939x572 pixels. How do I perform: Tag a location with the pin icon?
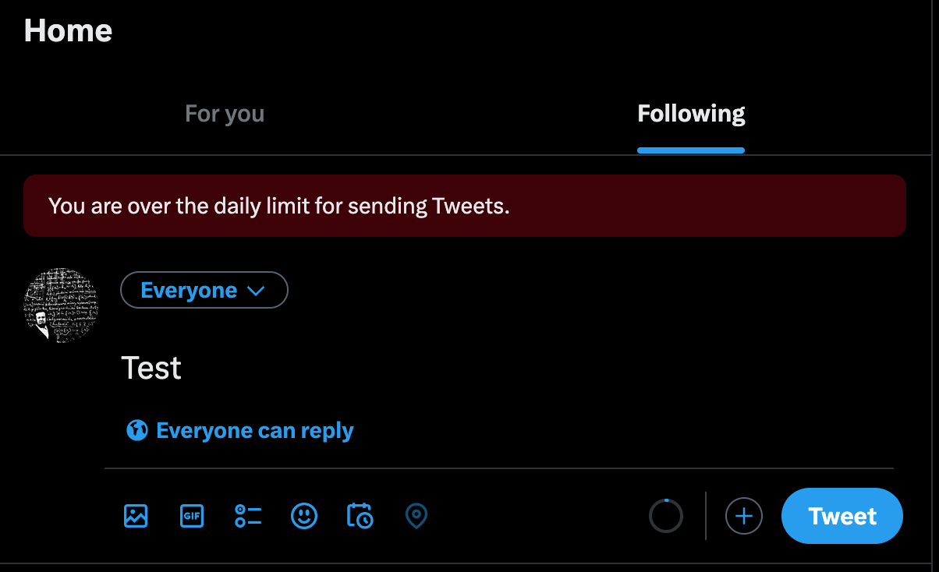tap(416, 516)
